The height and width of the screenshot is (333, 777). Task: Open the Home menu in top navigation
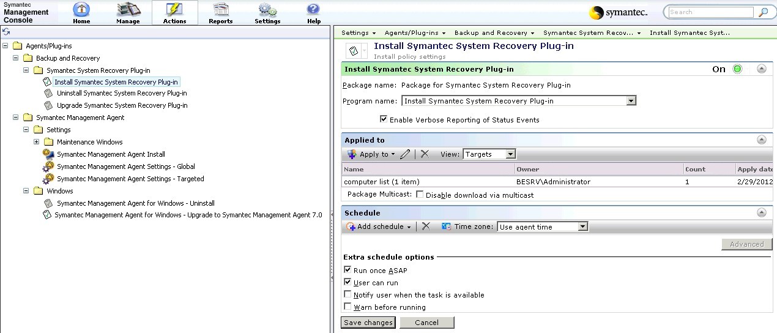point(81,13)
